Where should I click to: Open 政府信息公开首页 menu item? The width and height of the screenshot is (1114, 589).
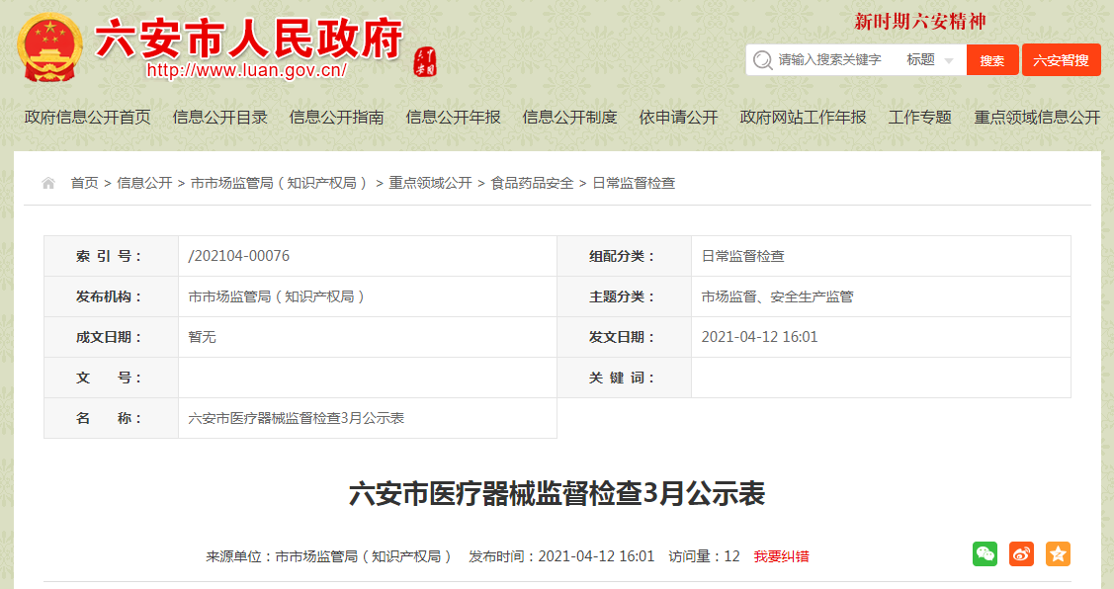87,118
